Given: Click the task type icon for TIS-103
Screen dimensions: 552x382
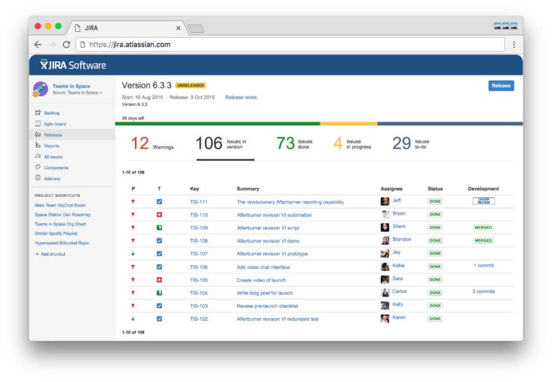Looking at the screenshot, I should click(x=159, y=306).
